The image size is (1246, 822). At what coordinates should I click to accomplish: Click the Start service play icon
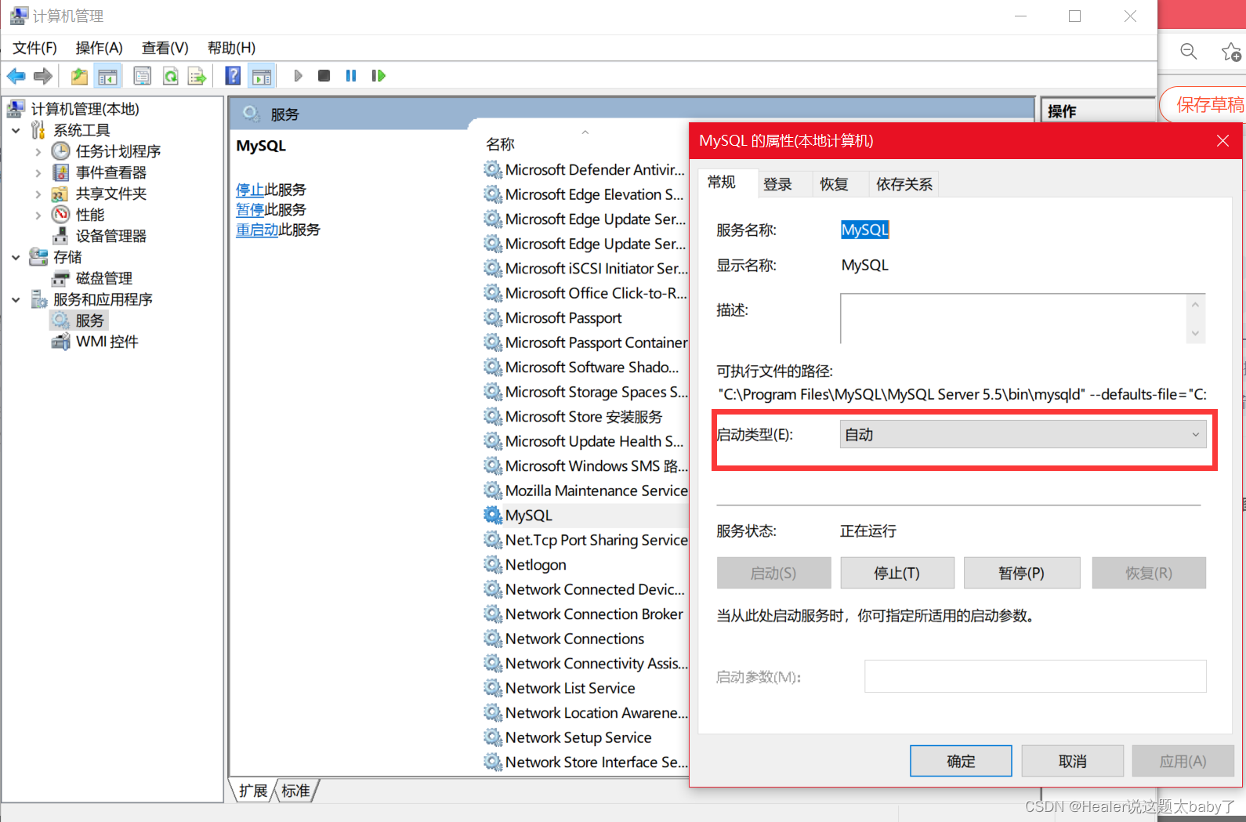pyautogui.click(x=298, y=76)
